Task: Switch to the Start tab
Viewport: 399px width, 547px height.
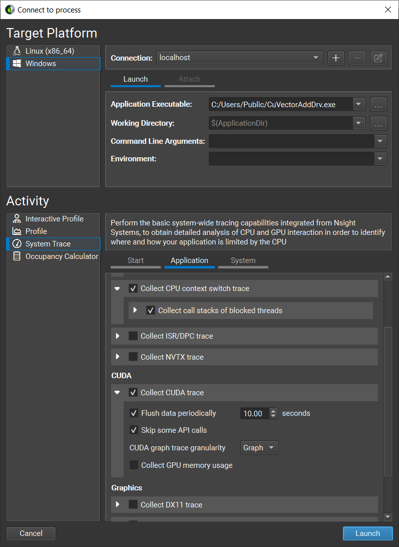Action: coord(136,260)
